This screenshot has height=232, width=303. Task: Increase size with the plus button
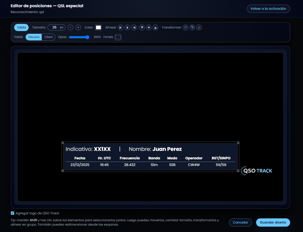tap(78, 27)
